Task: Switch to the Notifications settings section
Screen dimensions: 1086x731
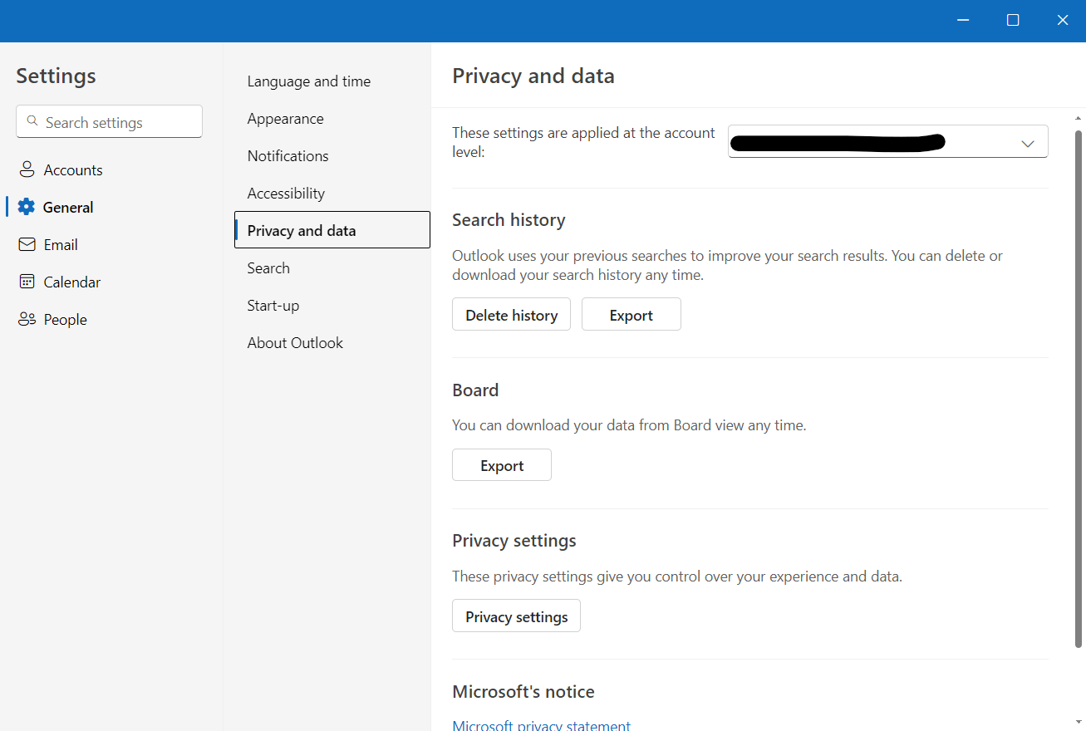Action: tap(287, 155)
